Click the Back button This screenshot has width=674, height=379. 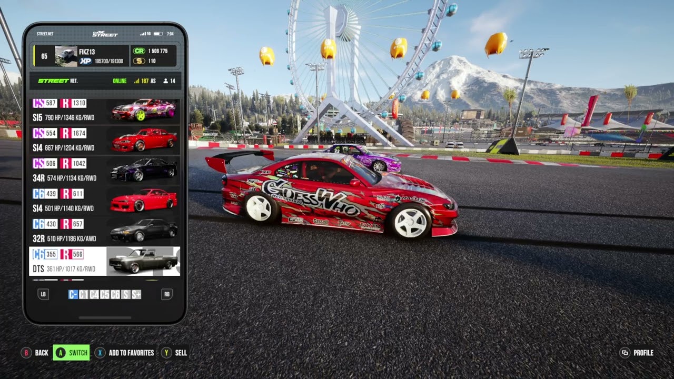coord(35,353)
